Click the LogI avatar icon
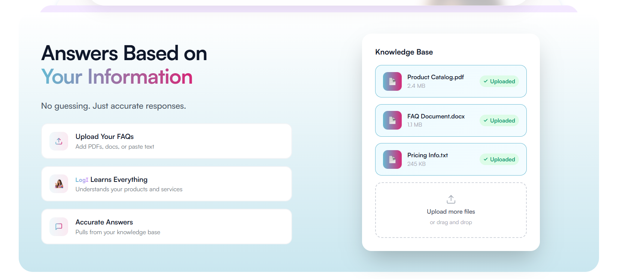This screenshot has width=620, height=279. 59,184
